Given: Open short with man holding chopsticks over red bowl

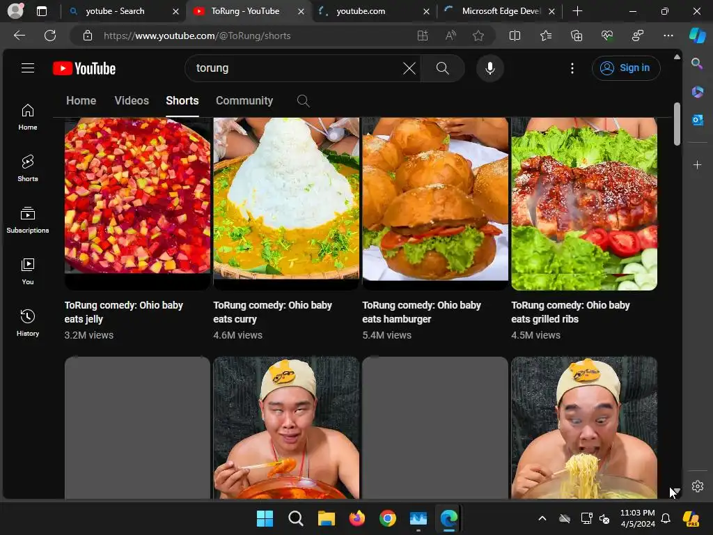Looking at the screenshot, I should (x=286, y=428).
